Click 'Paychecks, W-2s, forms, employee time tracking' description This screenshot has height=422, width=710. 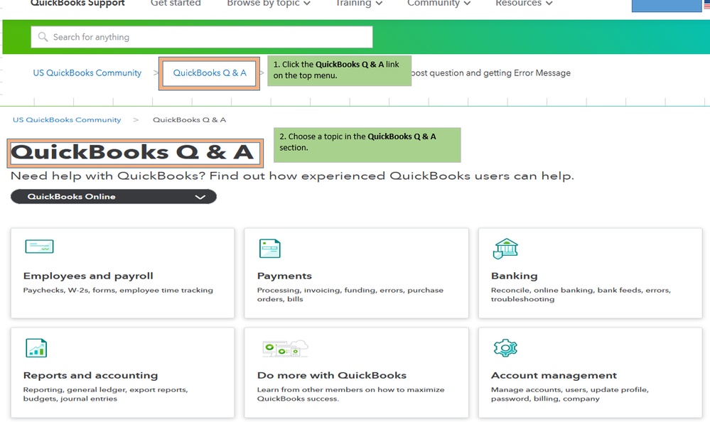pos(118,291)
